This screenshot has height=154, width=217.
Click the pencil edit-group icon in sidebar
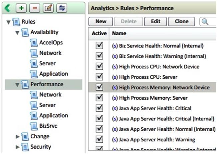coord(49,8)
